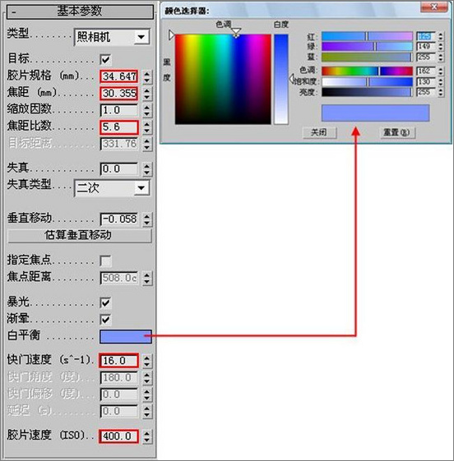
Task: Click the hue/blackness color field
Action: [223, 80]
